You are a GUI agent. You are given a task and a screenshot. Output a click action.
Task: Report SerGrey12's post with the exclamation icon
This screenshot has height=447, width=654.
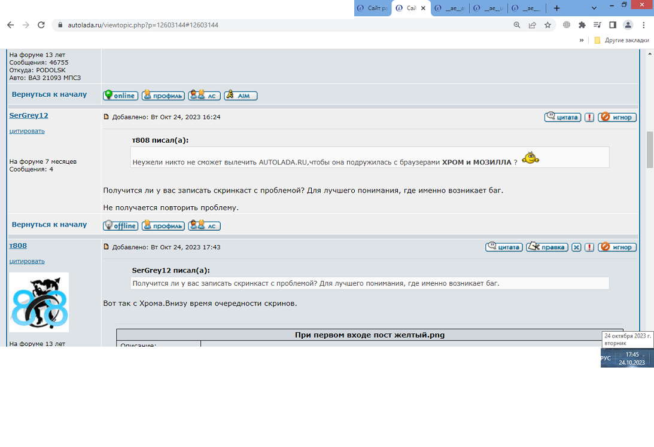(589, 117)
